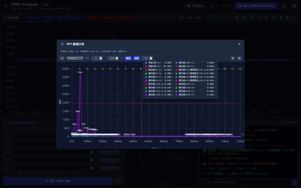
Task: Toggle the dB scale button
Action: [62, 58]
